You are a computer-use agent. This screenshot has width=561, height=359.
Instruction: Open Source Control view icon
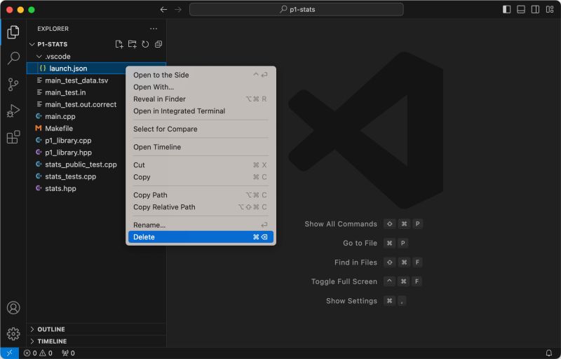pyautogui.click(x=13, y=84)
